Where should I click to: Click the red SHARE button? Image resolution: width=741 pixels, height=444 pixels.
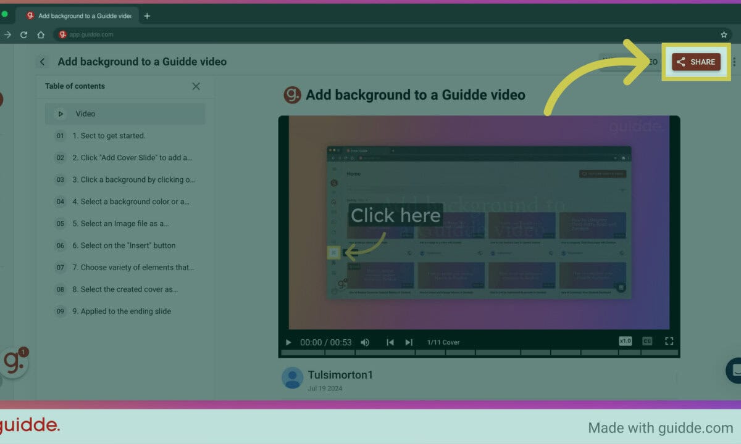[x=696, y=62]
